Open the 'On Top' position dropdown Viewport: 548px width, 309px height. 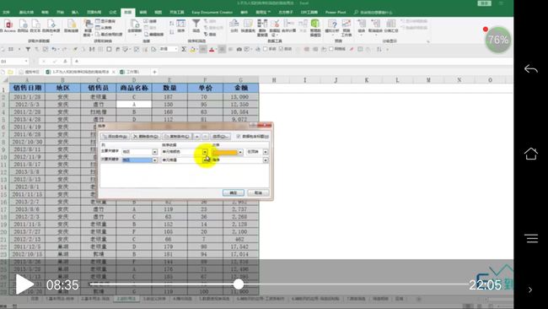(x=266, y=152)
